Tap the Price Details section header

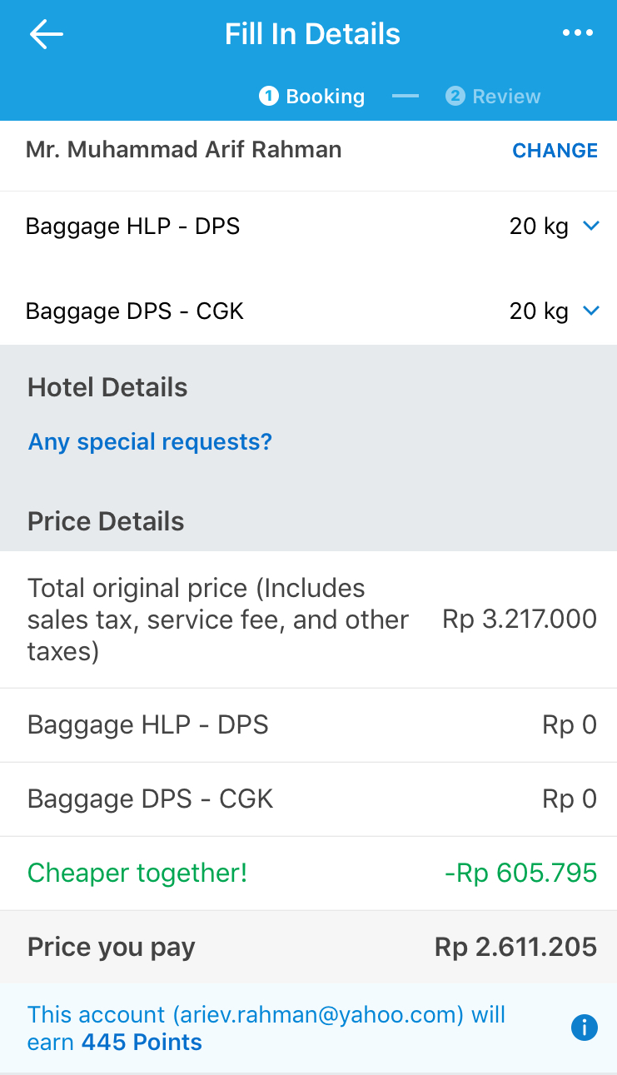coord(106,521)
